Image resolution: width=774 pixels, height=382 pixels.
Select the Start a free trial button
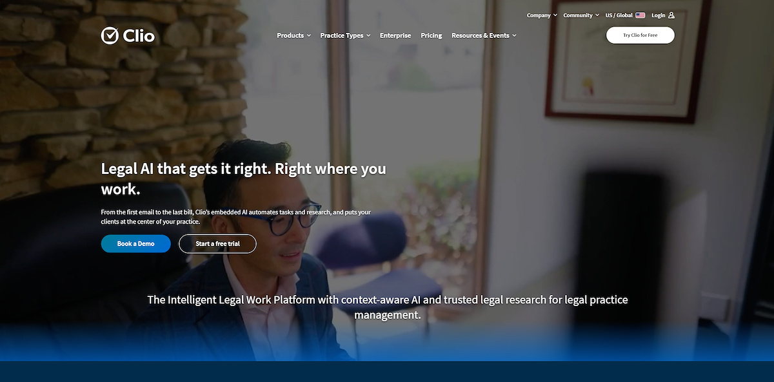217,244
